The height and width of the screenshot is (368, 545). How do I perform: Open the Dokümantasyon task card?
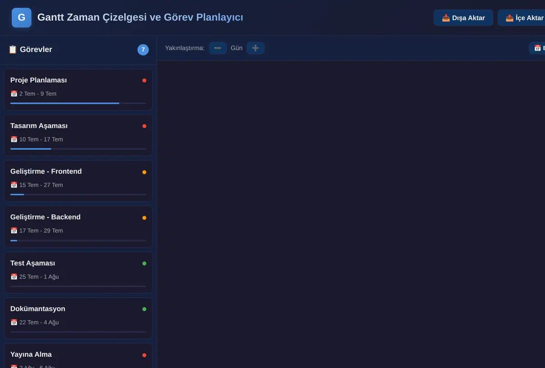pyautogui.click(x=78, y=318)
